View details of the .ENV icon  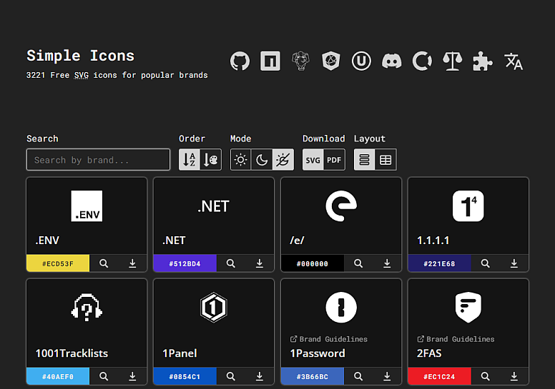[104, 263]
